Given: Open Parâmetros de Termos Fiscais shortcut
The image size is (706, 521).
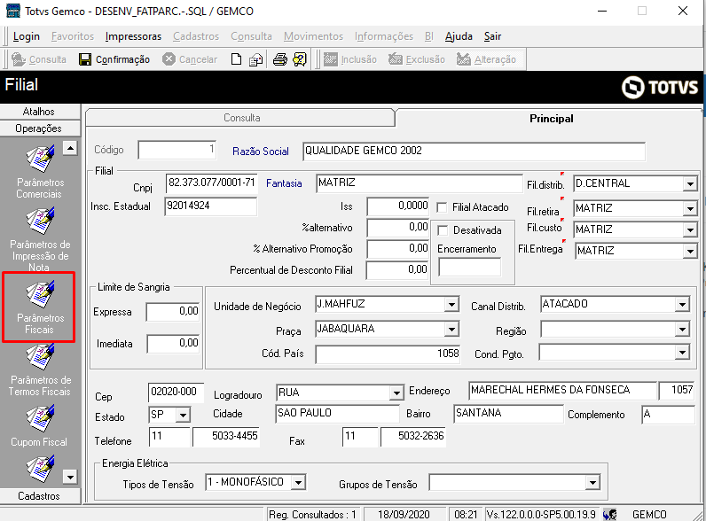Looking at the screenshot, I should click(x=40, y=369).
